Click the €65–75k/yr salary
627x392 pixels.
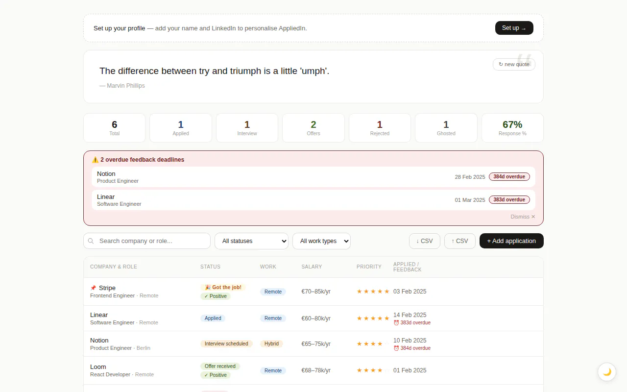pos(316,344)
